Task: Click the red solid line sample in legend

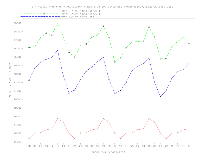Action: [x=40, y=11]
